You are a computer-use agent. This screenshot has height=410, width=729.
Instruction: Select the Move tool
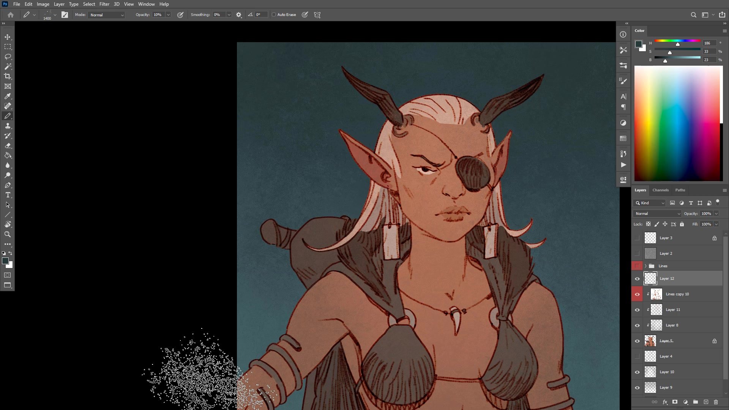(x=8, y=37)
